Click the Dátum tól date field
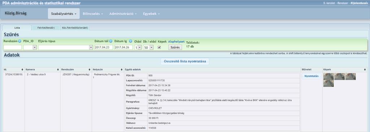The height and width of the screenshot is (132, 370). (104, 47)
